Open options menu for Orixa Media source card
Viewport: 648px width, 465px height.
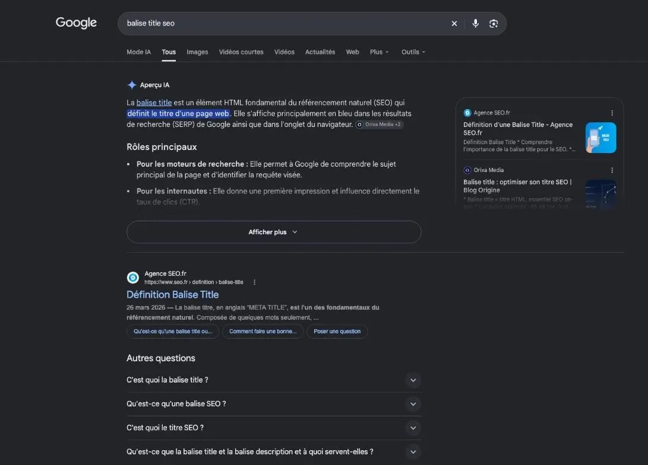click(x=612, y=170)
